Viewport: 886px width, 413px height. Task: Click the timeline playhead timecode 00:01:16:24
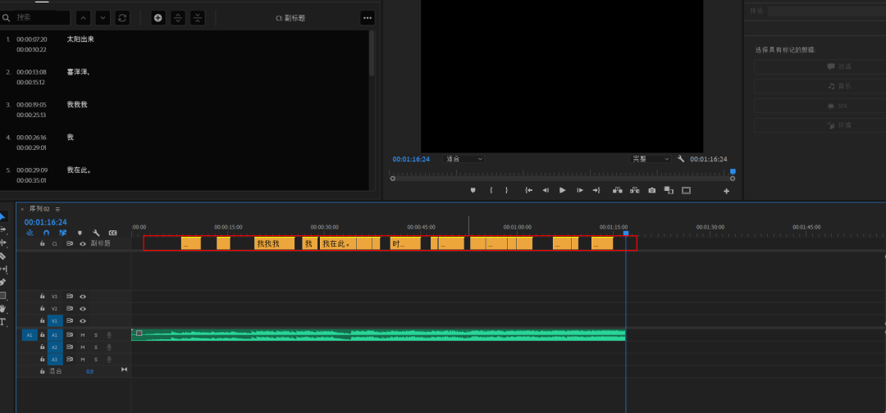pos(45,222)
